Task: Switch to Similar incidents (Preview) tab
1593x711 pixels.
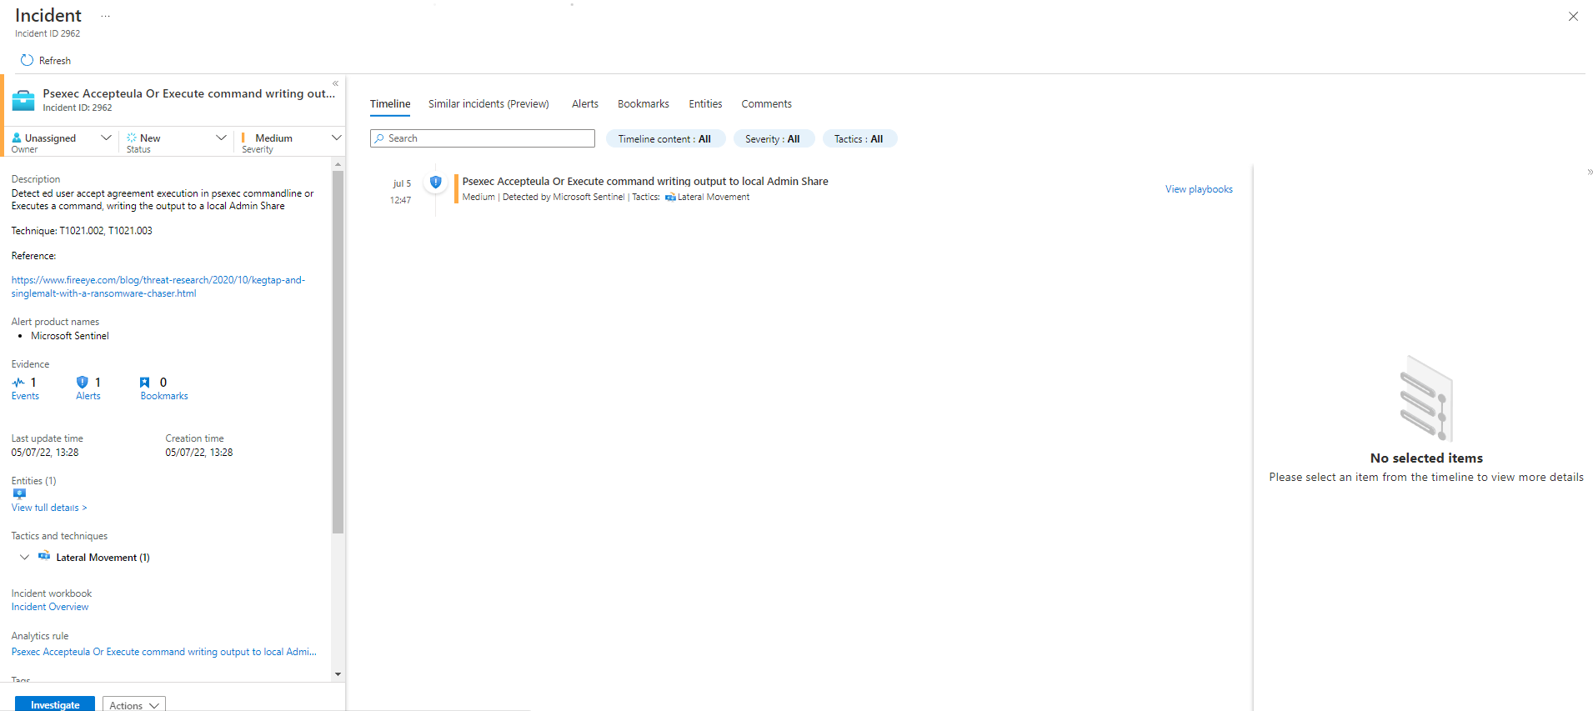Action: [488, 104]
